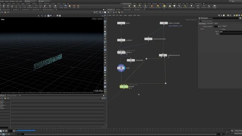242x136 pixels.
Task: Select the File shelf tool
Action: point(70,6)
